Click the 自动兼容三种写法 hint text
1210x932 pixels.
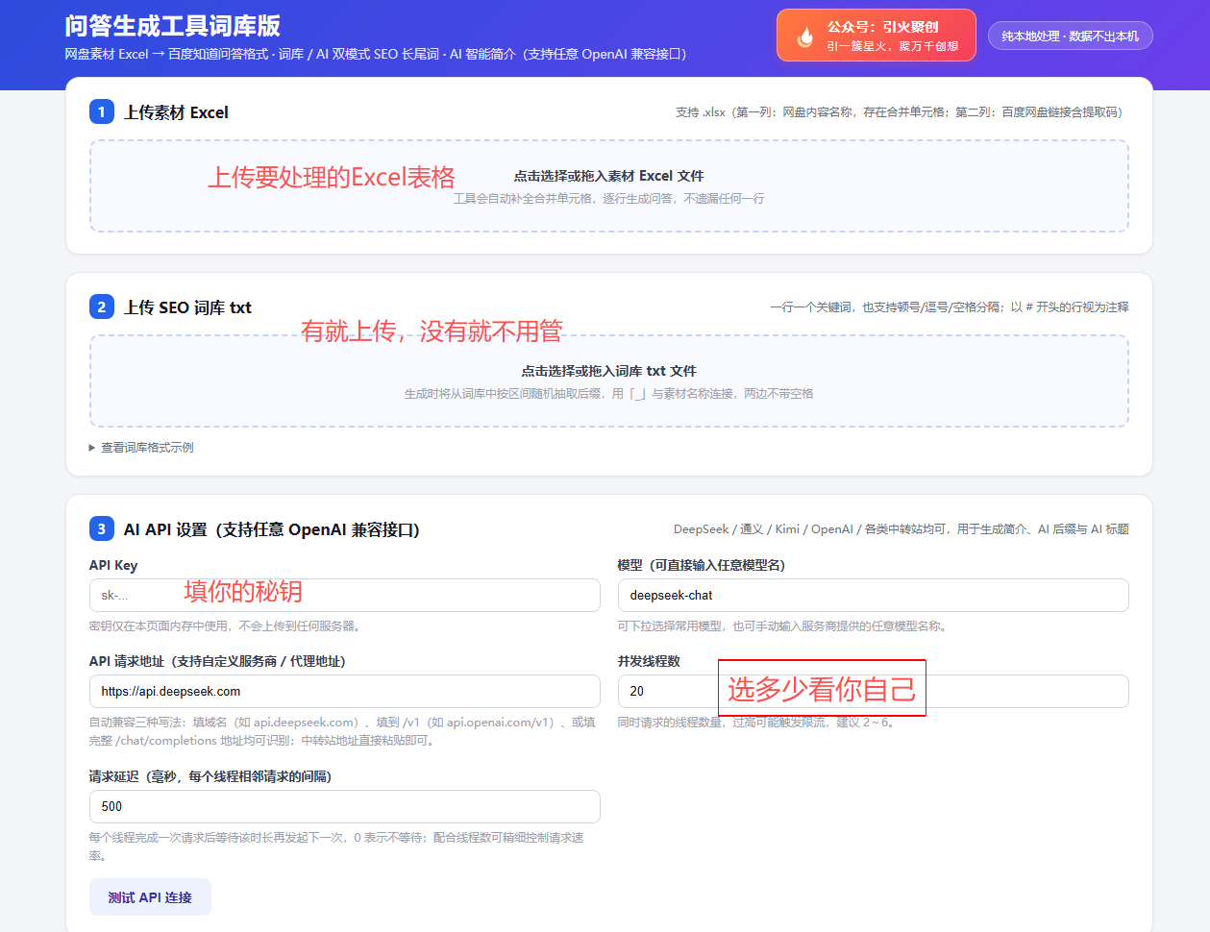click(x=342, y=731)
